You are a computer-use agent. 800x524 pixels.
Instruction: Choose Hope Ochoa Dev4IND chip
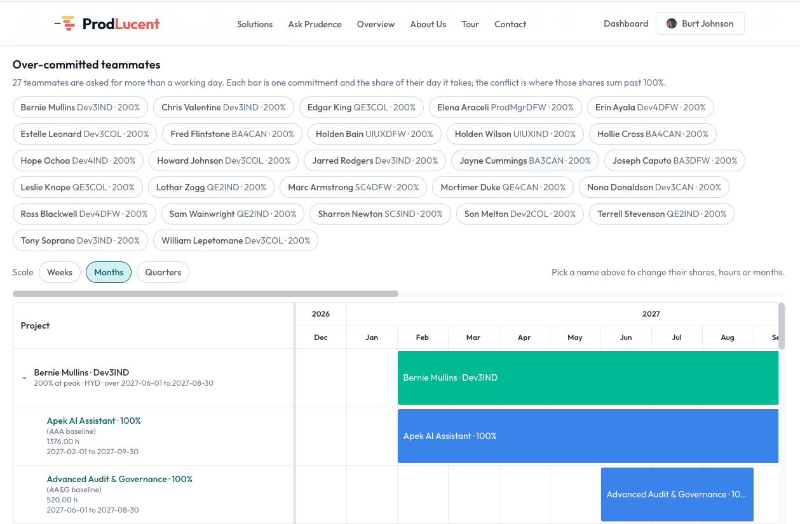[78, 160]
